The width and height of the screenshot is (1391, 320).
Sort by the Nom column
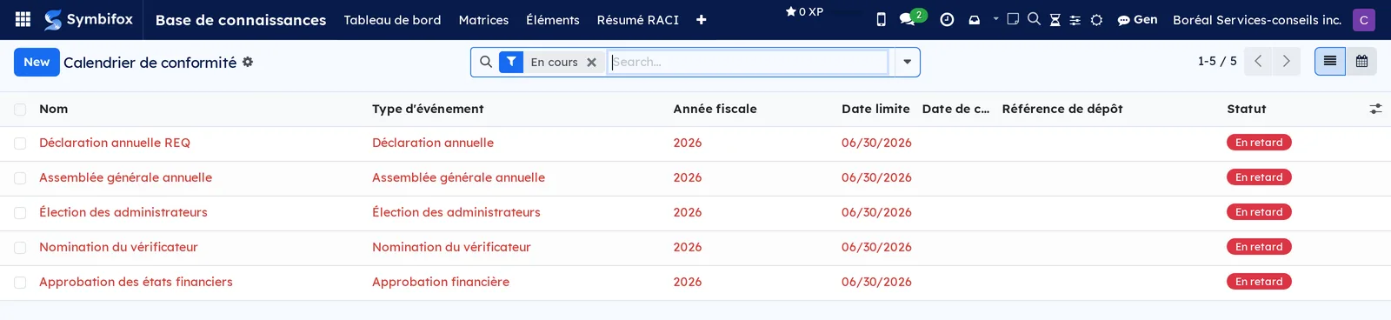tap(53, 109)
